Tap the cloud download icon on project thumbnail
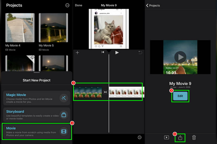 pyautogui.click(x=33, y=57)
